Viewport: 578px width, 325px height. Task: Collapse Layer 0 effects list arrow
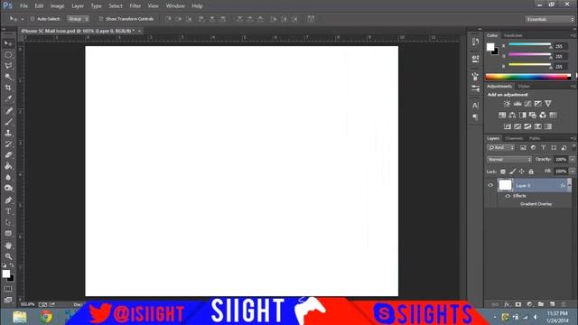[x=570, y=185]
